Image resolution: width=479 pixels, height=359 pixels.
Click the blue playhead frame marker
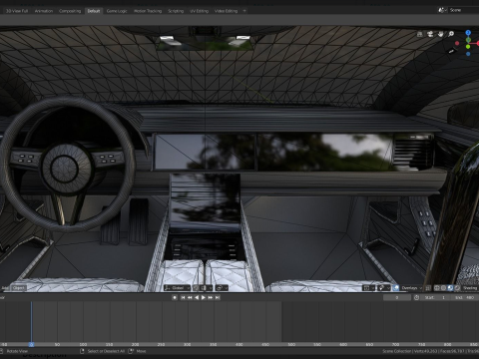(31, 344)
